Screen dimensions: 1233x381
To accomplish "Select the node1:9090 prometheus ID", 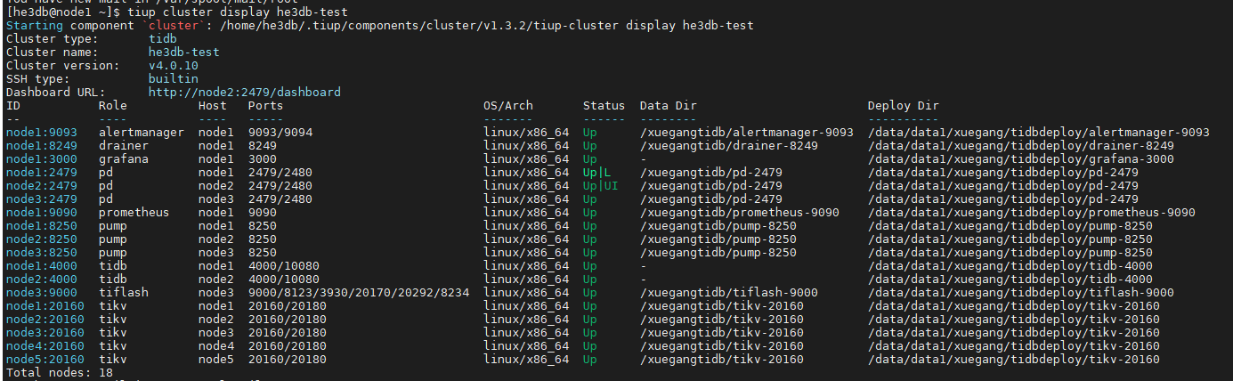I will tap(41, 213).
